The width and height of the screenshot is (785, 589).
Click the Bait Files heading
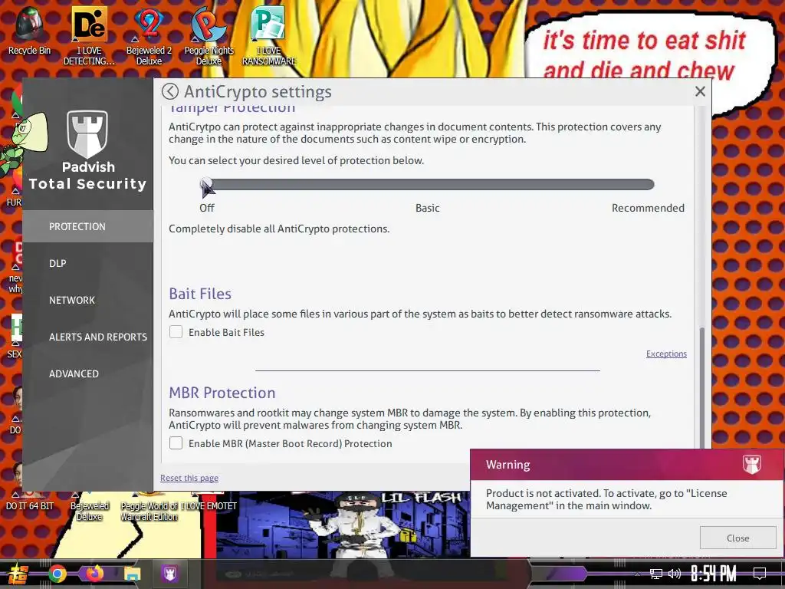(200, 294)
